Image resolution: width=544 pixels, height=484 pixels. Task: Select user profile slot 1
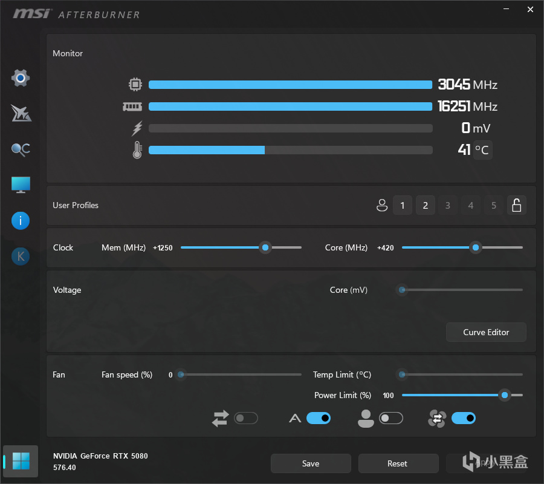(403, 206)
